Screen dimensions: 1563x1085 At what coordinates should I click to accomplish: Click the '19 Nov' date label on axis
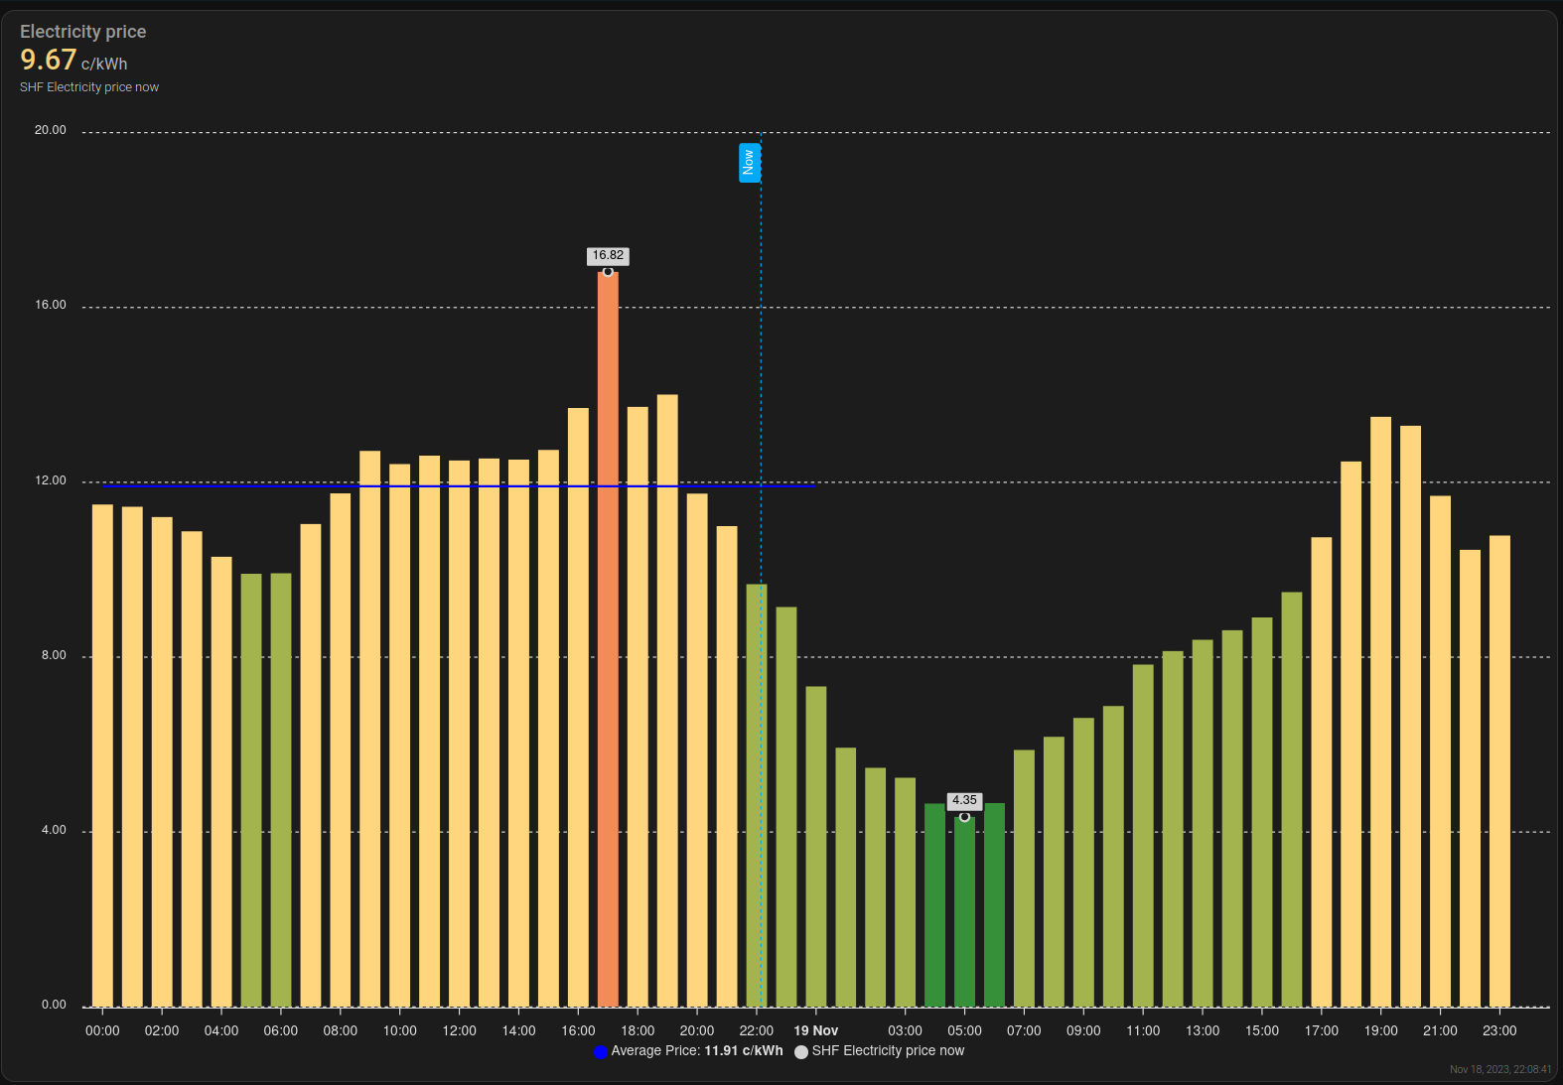click(815, 1030)
